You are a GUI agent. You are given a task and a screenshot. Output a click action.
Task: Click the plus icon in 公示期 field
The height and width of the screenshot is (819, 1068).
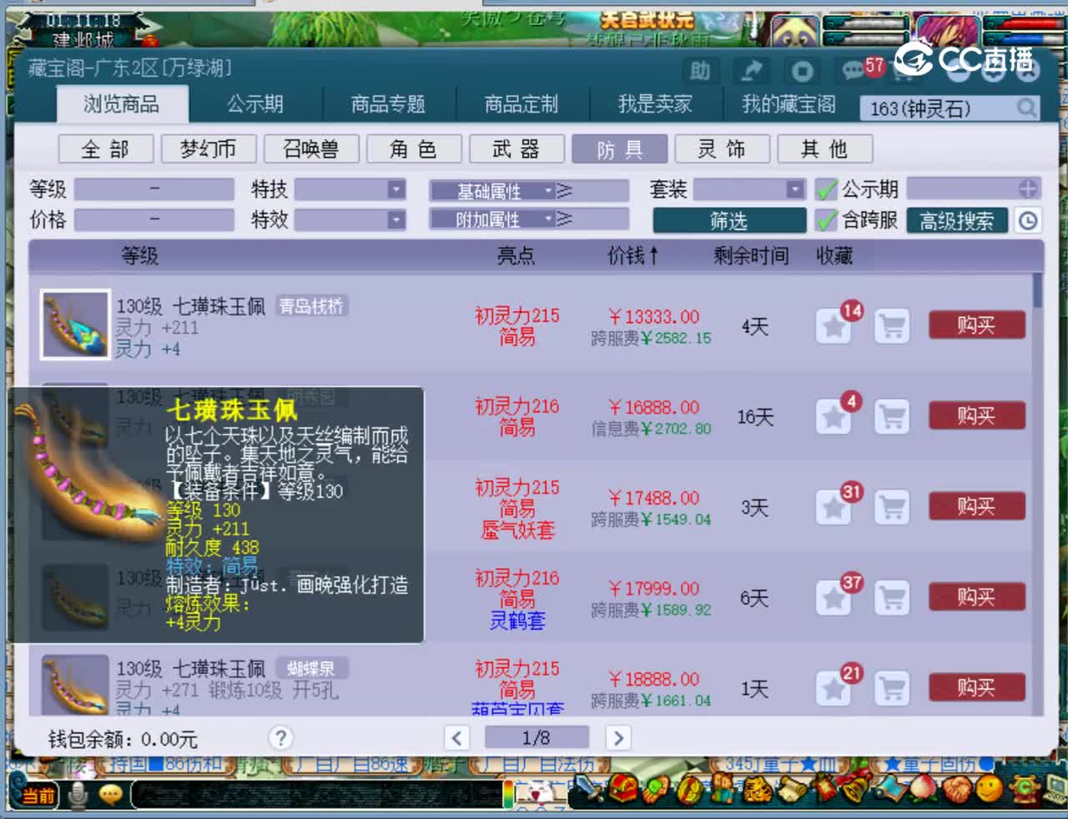click(1028, 189)
